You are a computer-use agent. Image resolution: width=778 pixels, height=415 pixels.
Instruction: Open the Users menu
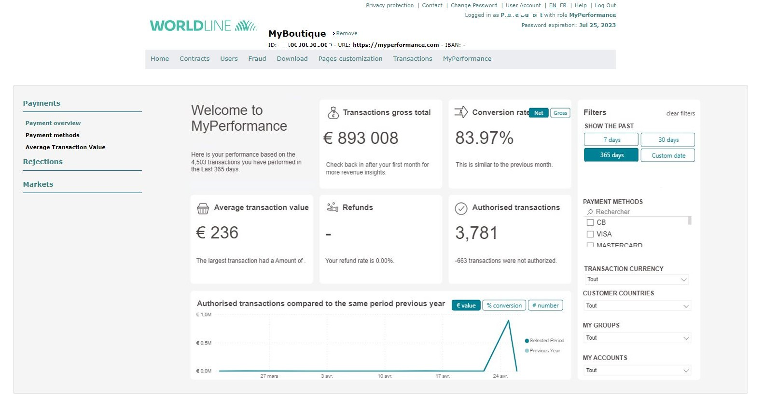229,59
